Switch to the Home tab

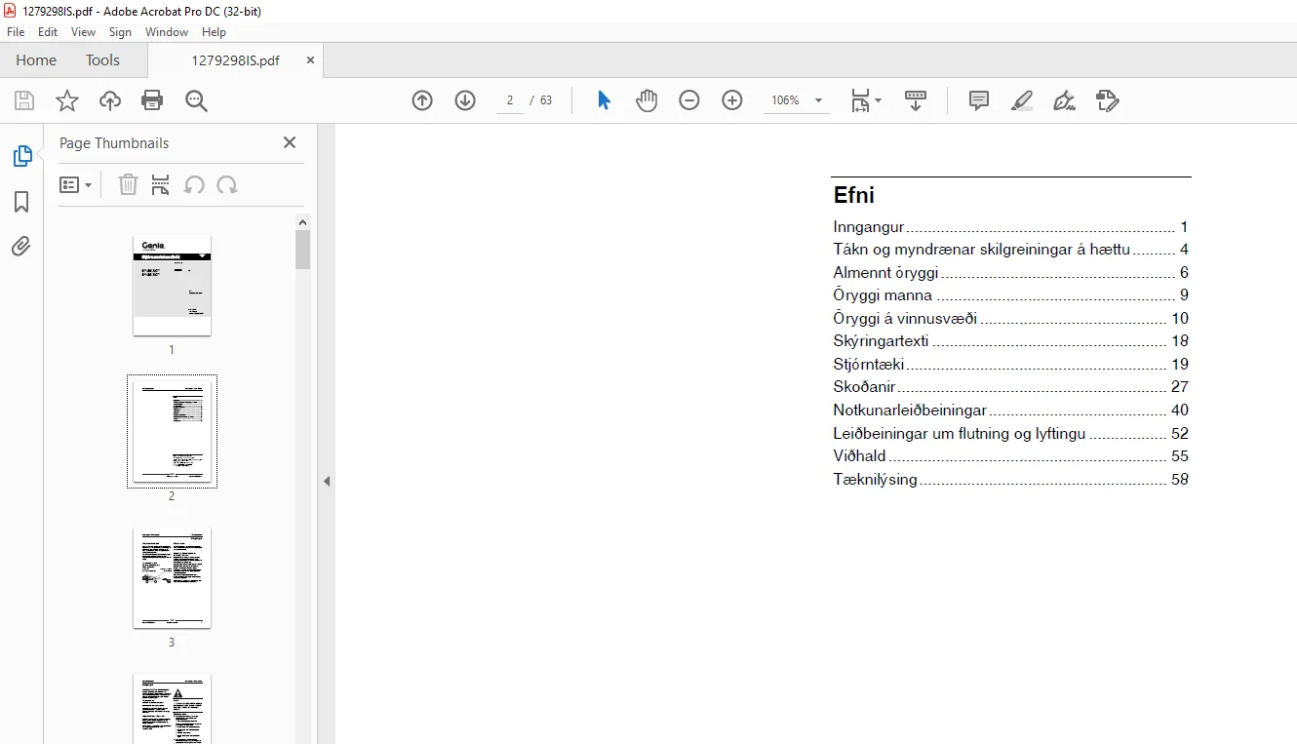[36, 59]
